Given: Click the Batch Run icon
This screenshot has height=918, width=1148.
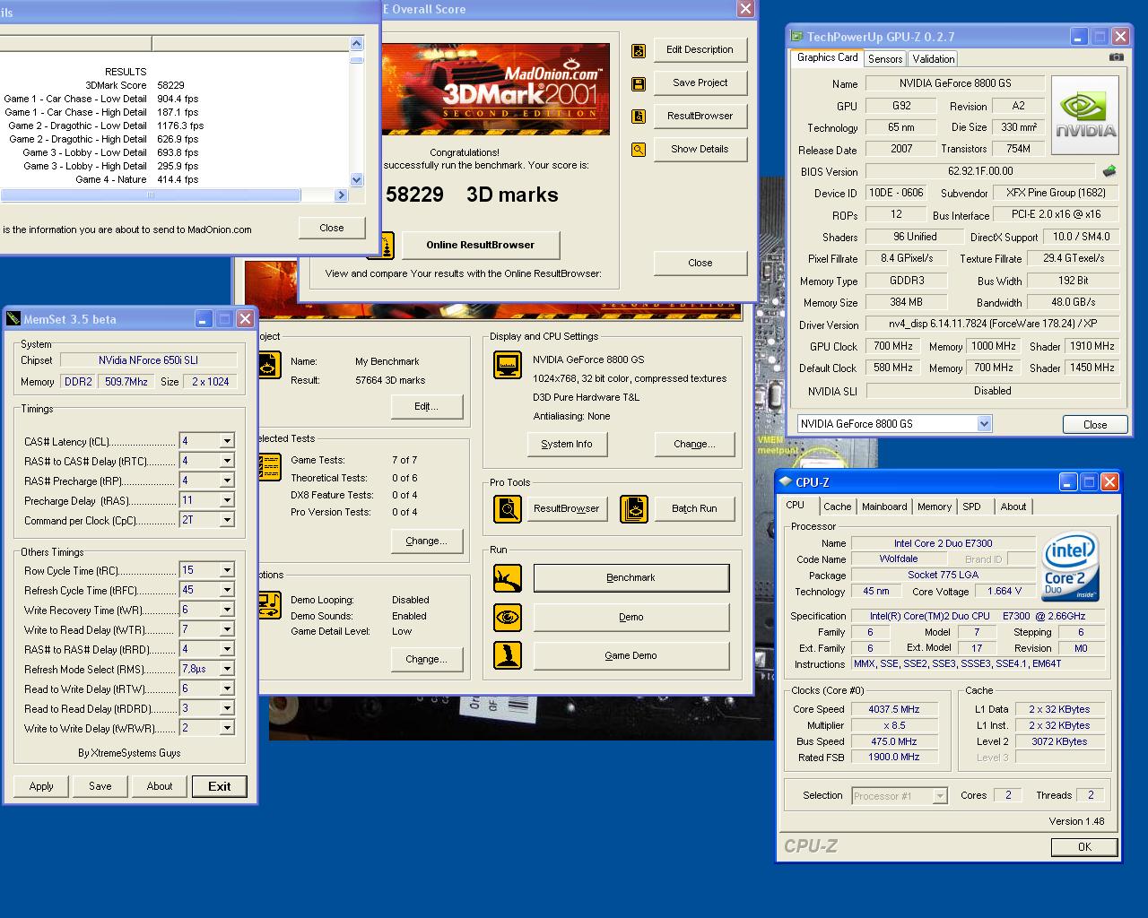Looking at the screenshot, I should 634,509.
